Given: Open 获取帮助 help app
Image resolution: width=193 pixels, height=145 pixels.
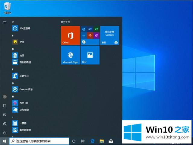Looking at the screenshot, I should point(21,110).
